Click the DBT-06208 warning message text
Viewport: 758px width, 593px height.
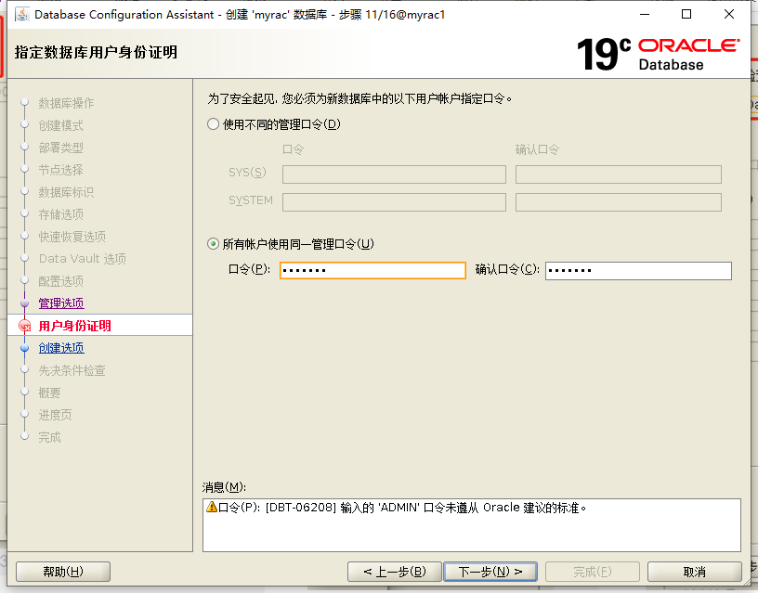[403, 508]
